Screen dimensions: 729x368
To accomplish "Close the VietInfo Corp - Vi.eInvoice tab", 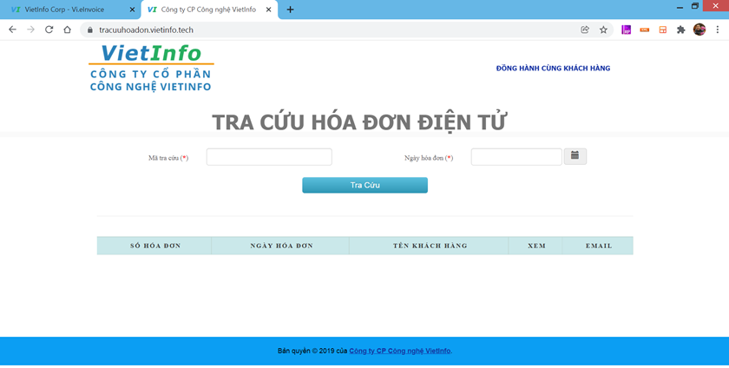I will 132,10.
